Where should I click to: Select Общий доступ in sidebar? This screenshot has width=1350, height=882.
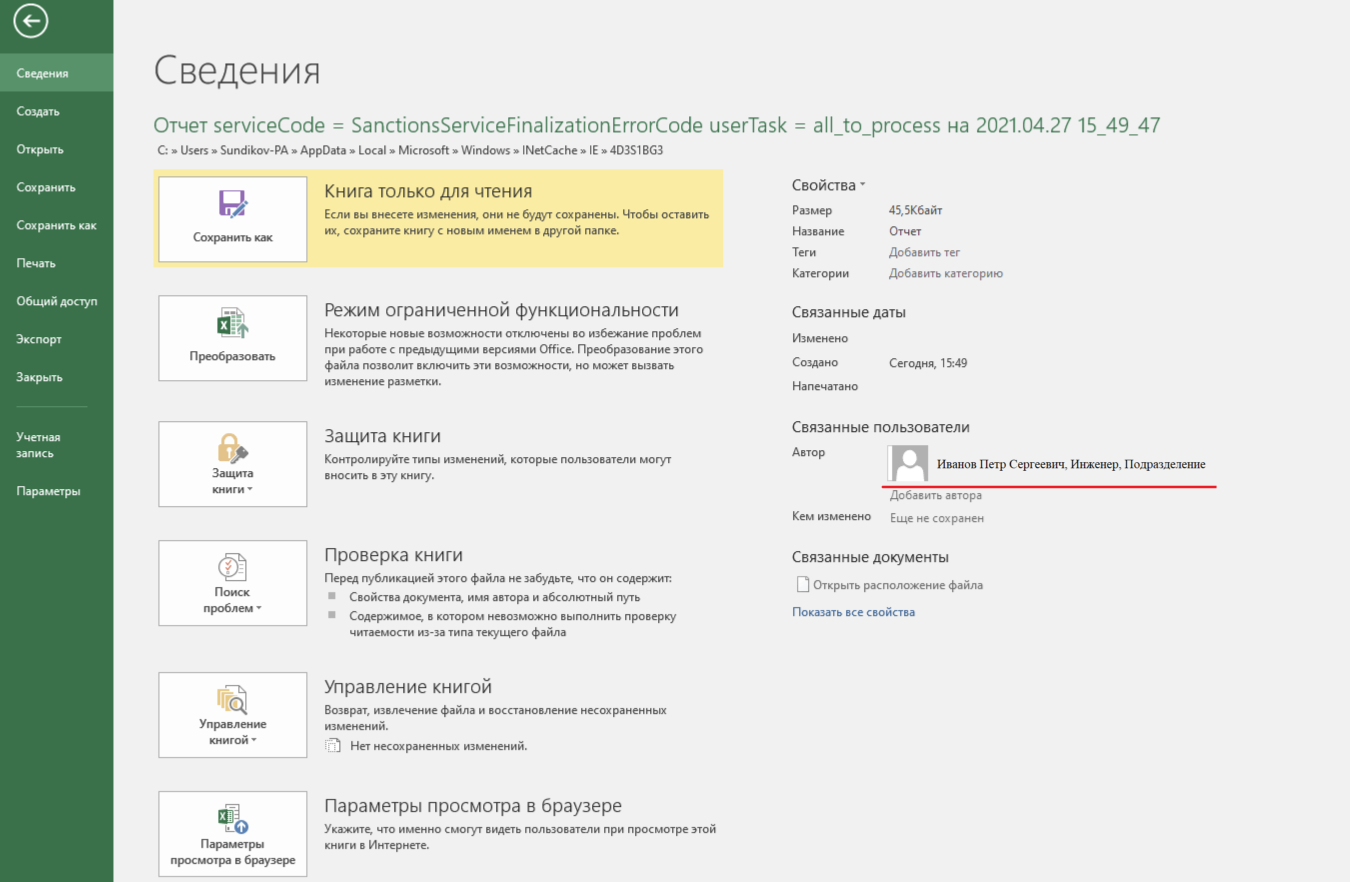coord(56,301)
